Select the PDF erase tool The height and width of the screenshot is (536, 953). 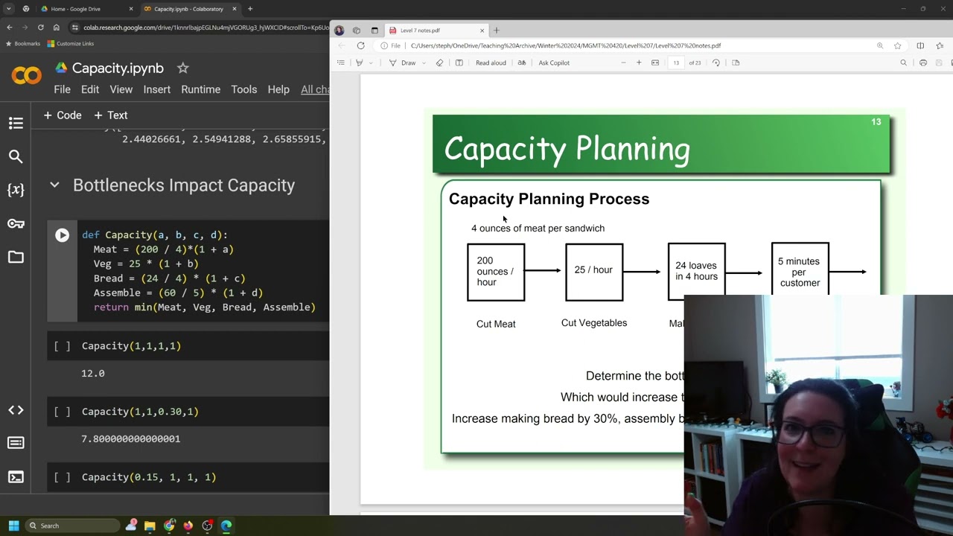point(439,63)
